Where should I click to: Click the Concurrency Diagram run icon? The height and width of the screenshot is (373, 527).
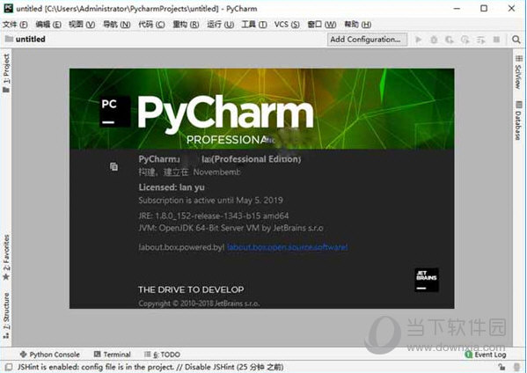(480, 40)
